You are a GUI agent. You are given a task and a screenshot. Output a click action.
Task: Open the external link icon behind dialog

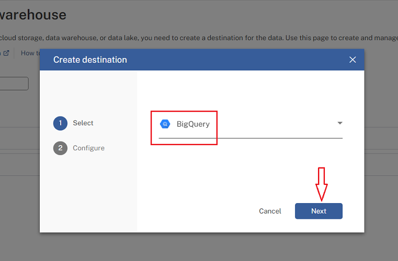point(6,53)
